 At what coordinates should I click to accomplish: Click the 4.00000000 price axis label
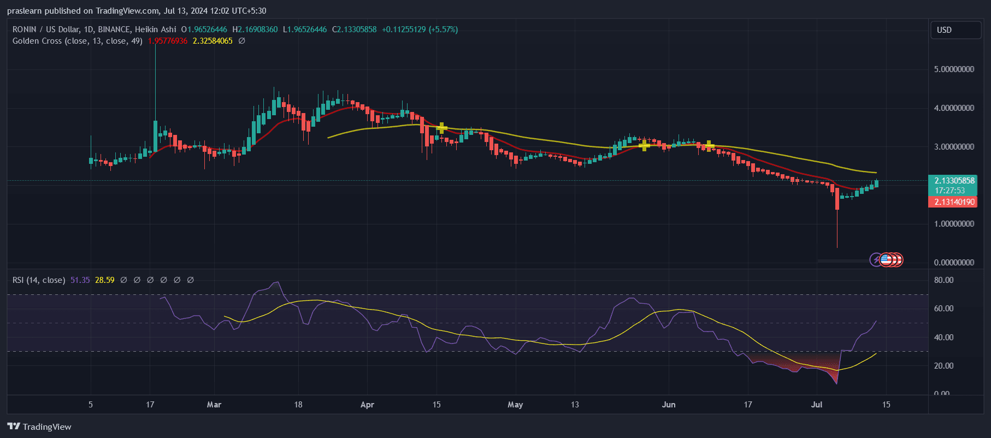click(954, 108)
